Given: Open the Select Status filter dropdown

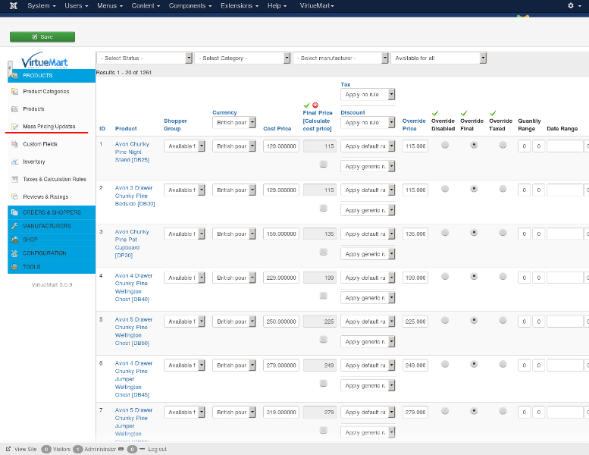Looking at the screenshot, I should 145,58.
